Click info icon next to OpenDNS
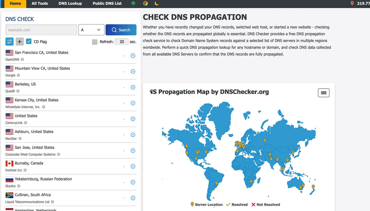 [x=22, y=60]
